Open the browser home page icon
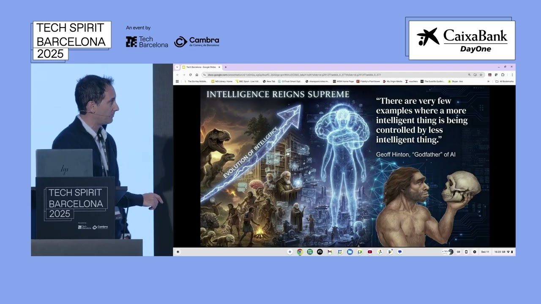This screenshot has width=541, height=304. point(197,75)
